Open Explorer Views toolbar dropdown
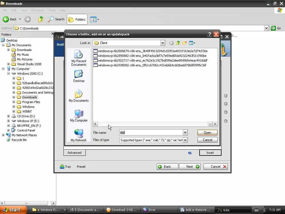Image resolution: width=285 pixels, height=214 pixels. coord(95,19)
